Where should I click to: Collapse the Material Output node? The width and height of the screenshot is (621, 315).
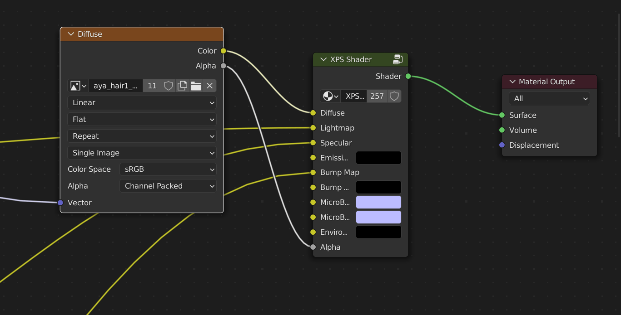512,82
